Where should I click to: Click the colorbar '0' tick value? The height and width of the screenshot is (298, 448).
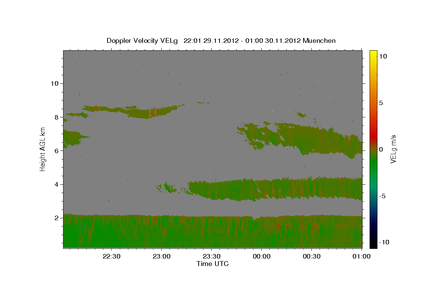pyautogui.click(x=380, y=149)
